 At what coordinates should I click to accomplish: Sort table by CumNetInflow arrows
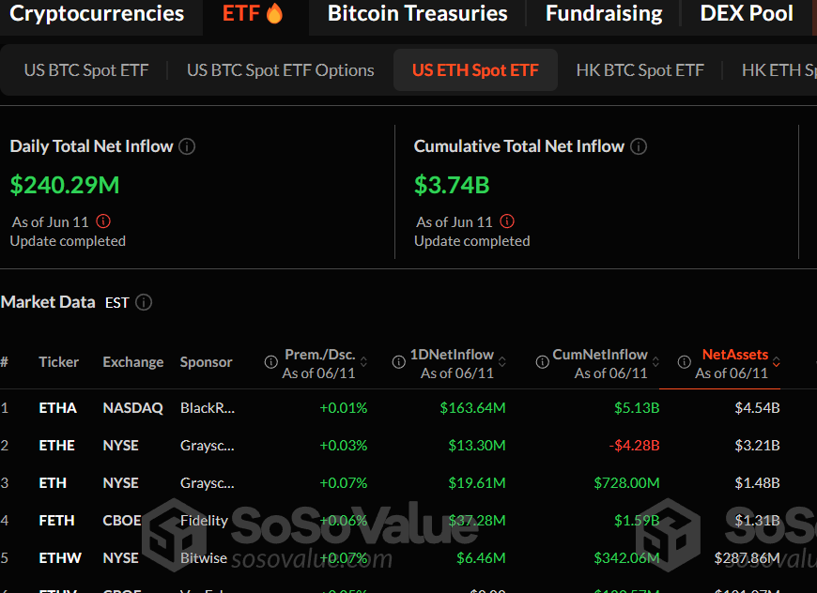(656, 362)
